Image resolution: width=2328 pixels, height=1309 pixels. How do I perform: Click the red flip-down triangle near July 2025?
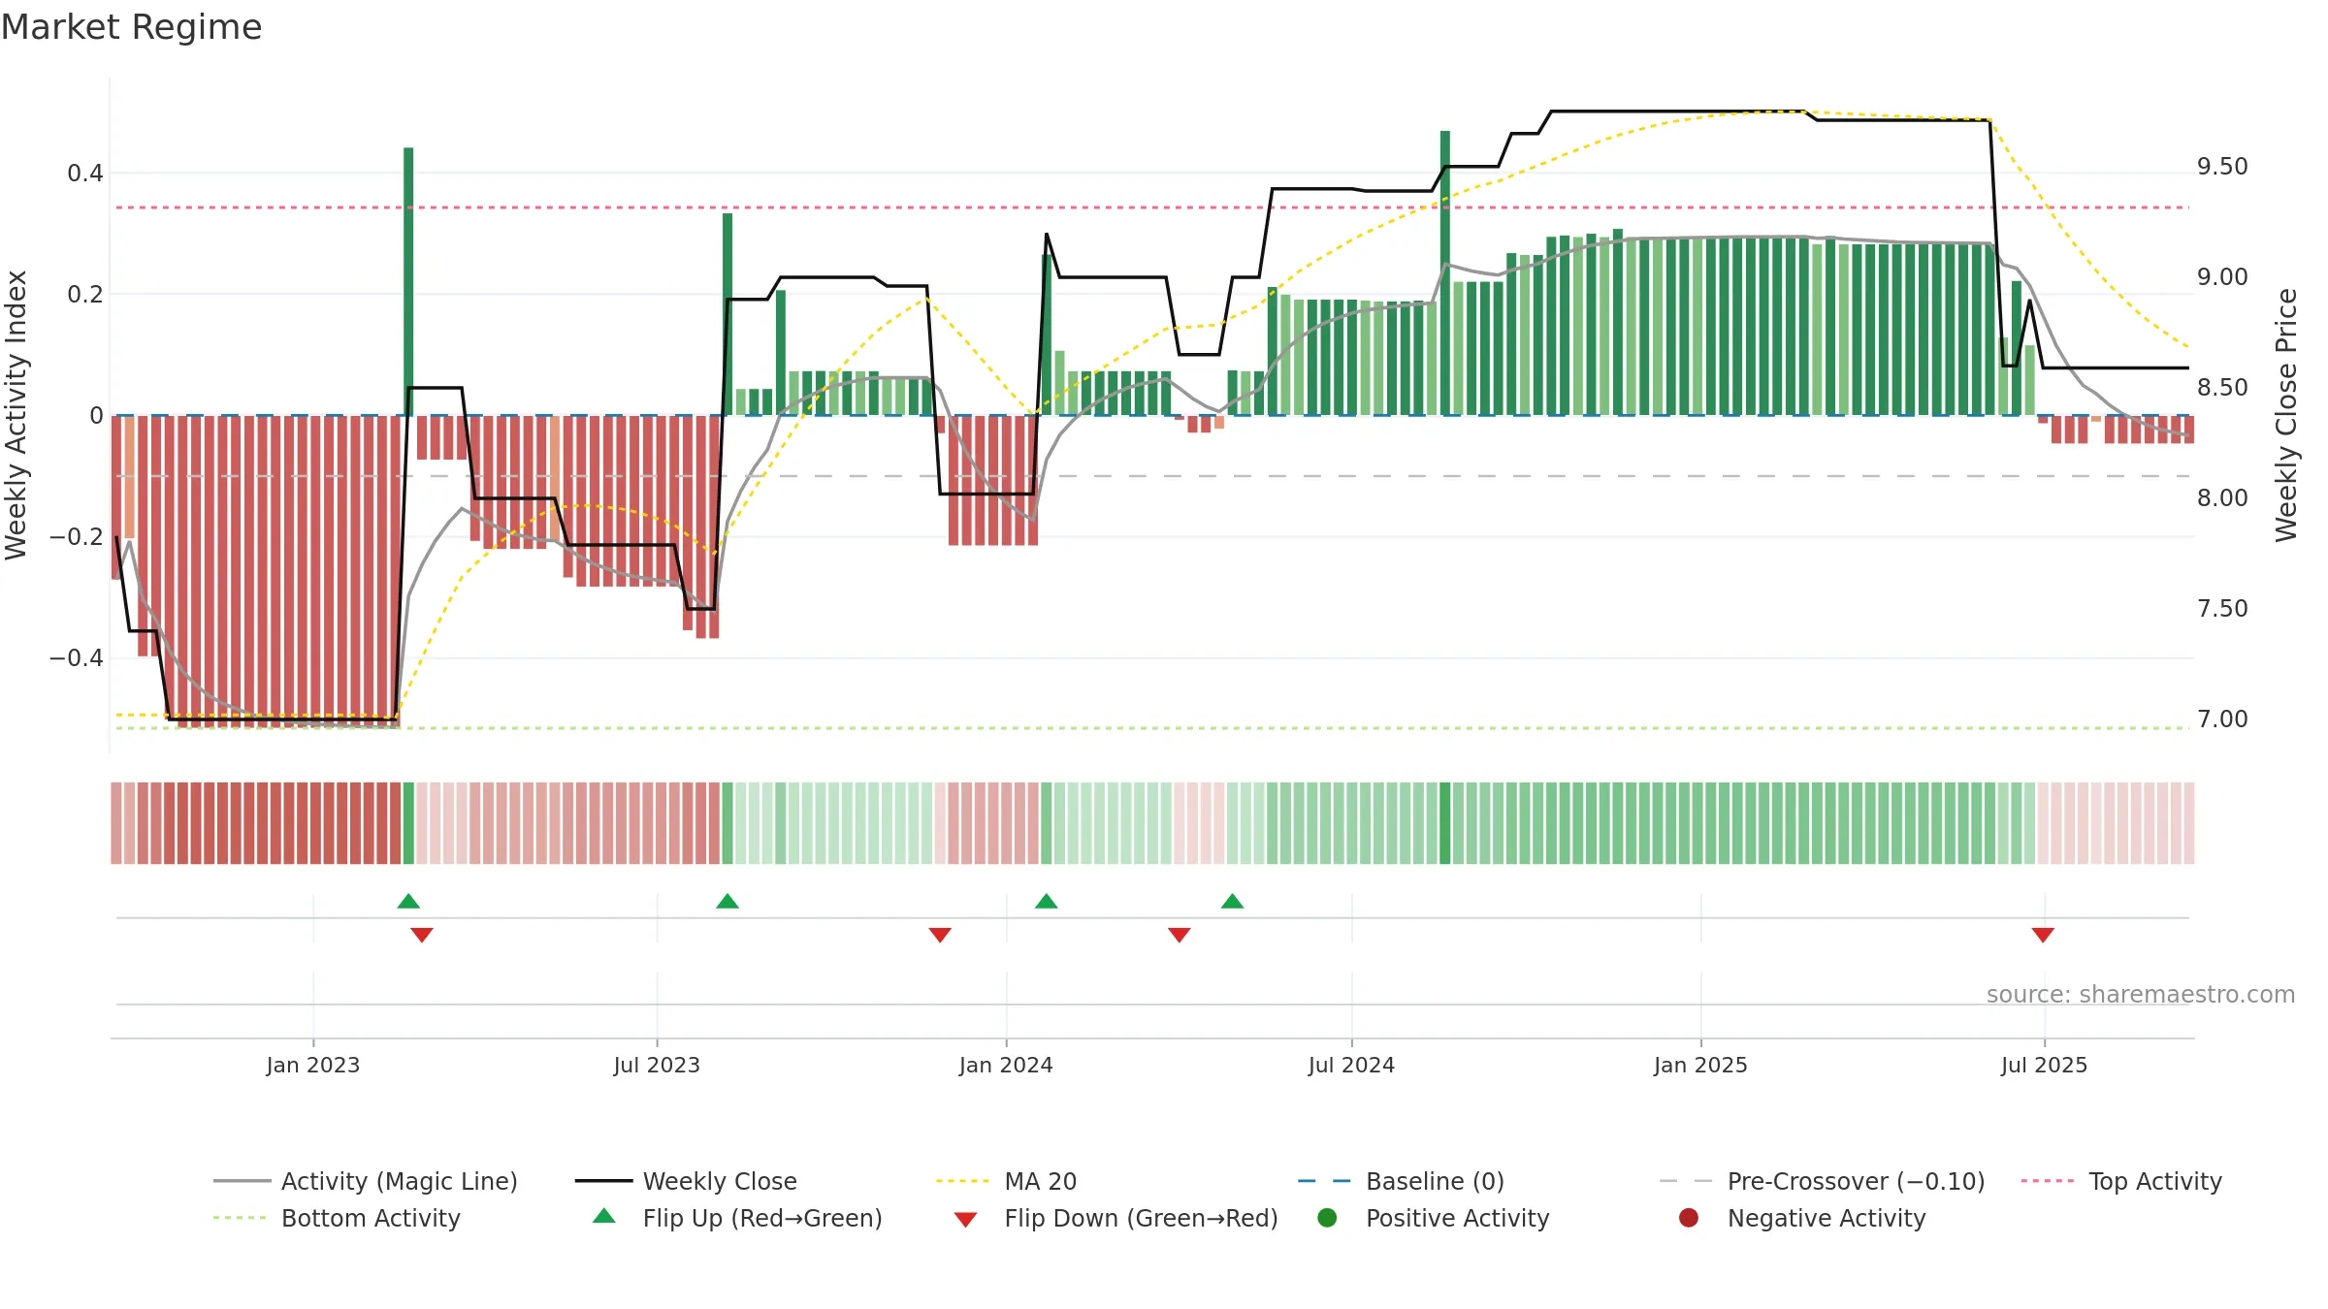2043,935
